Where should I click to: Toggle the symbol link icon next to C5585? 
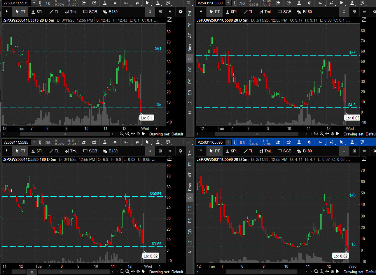(x=40, y=142)
